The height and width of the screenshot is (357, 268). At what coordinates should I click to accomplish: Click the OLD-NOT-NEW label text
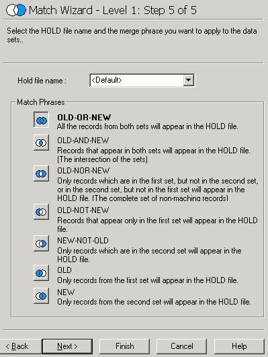pos(83,210)
